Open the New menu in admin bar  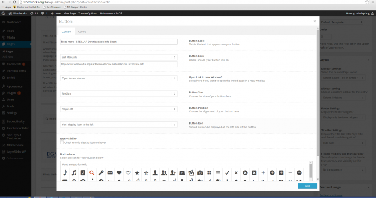(56, 13)
